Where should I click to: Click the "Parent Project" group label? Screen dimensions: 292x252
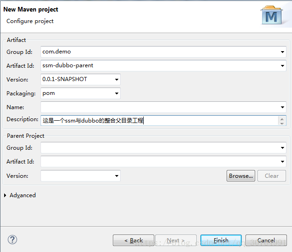25,136
